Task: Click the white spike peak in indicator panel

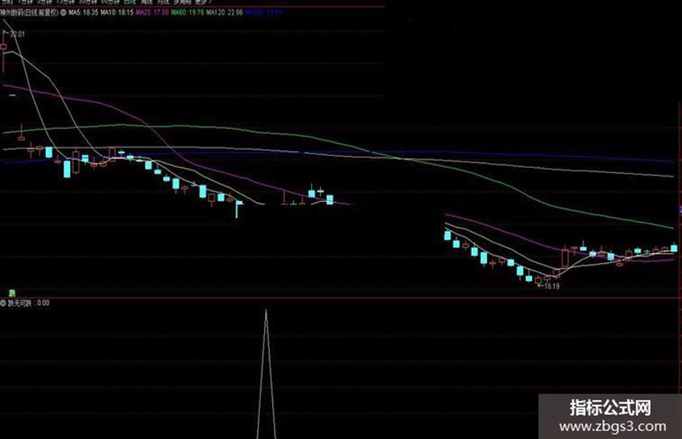Action: [x=266, y=311]
